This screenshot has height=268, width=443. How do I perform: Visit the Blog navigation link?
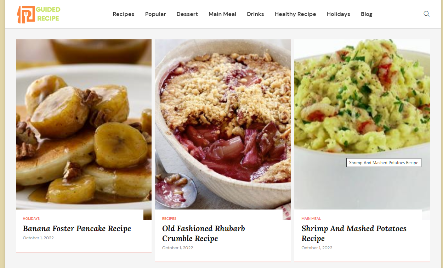tap(367, 14)
